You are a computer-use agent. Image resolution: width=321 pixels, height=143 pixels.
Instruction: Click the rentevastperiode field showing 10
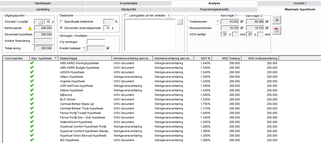point(106,28)
